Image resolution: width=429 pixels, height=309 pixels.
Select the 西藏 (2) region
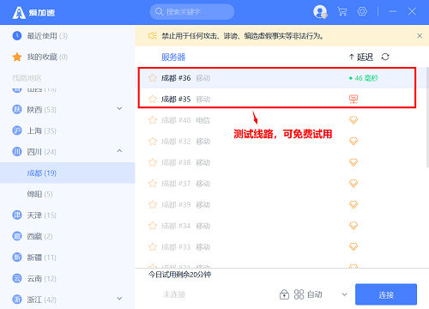[x=67, y=236]
